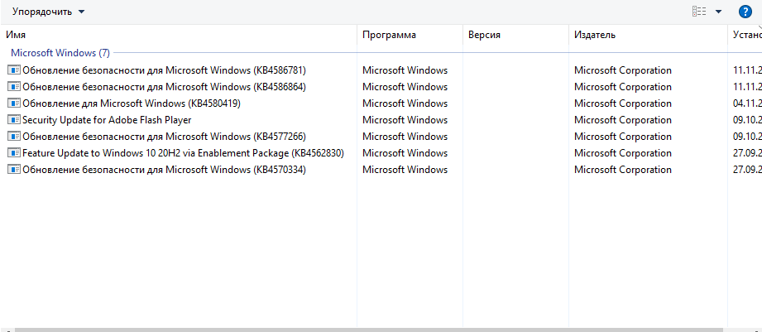
Task: Select the update icon for KB4586864
Action: click(14, 87)
